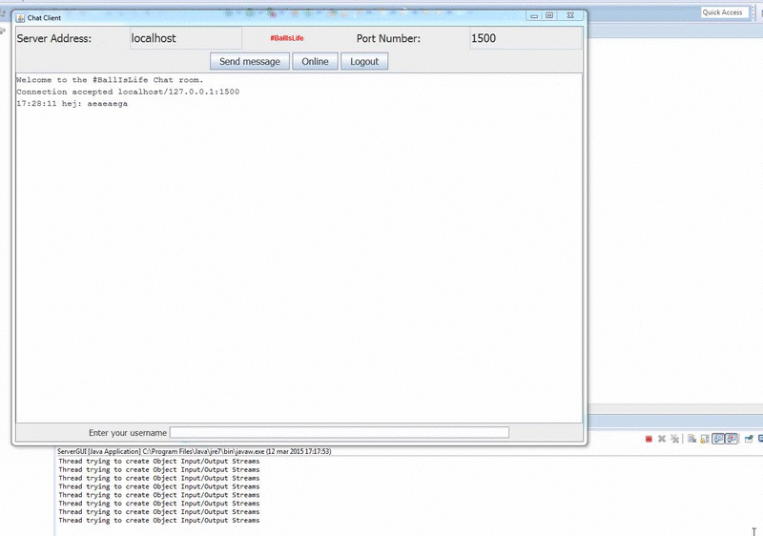This screenshot has height=536, width=763.
Task: Click the '17:28:11 hej: aeaeaega' chat message
Action: (x=72, y=104)
